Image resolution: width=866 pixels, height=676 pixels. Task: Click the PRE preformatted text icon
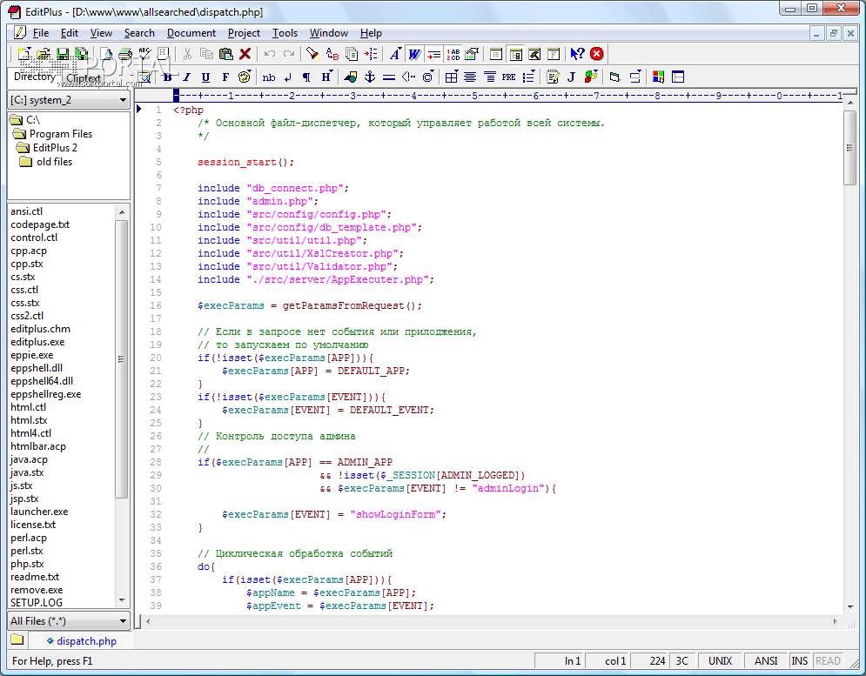(508, 77)
